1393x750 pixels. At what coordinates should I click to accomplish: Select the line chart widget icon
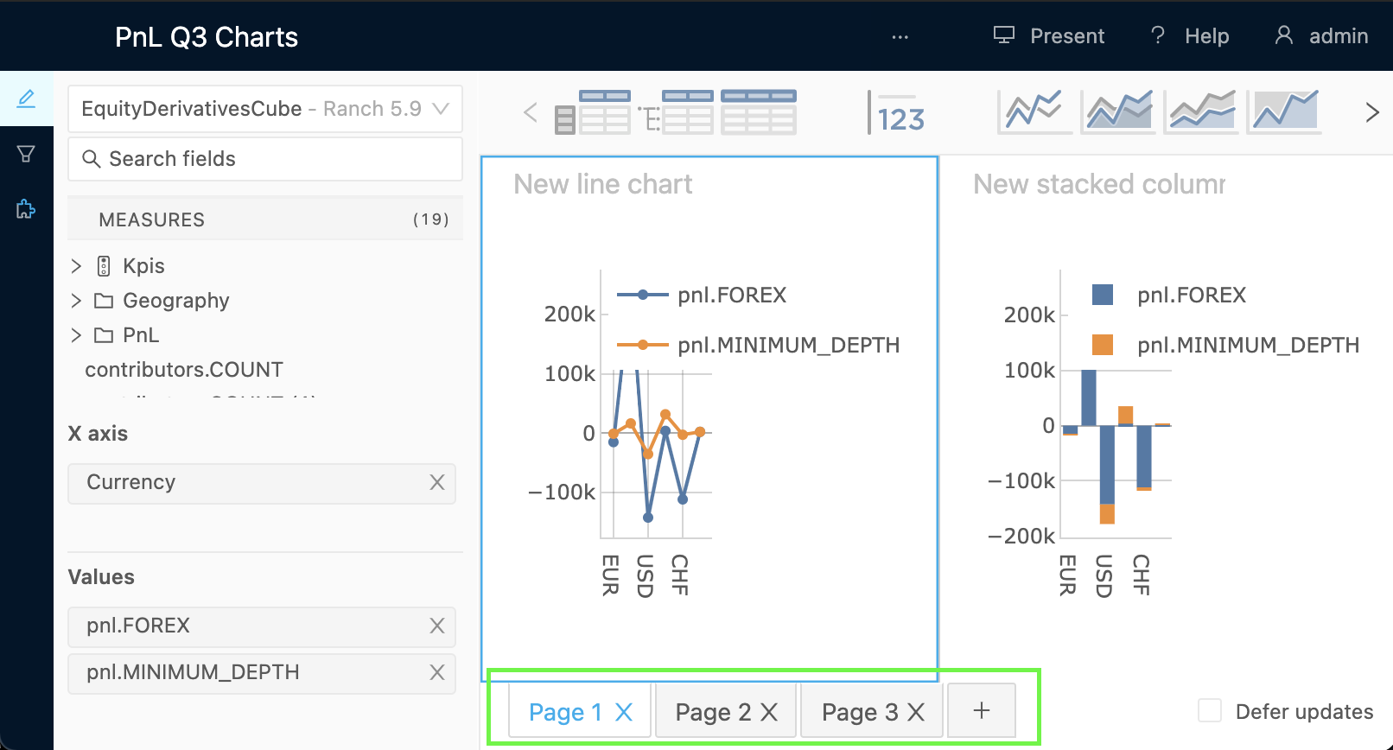click(x=1034, y=111)
